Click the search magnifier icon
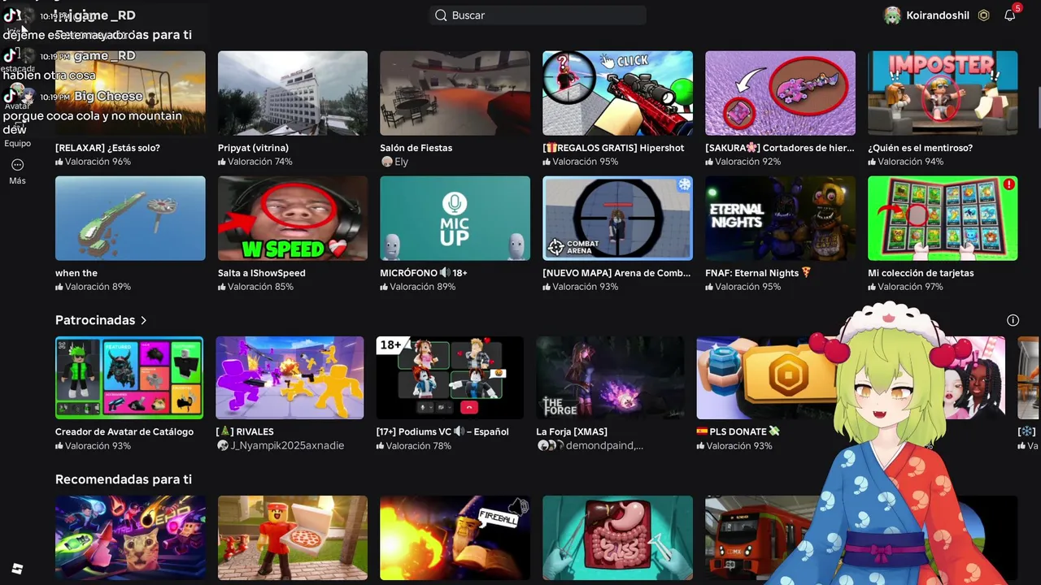1041x585 pixels. [x=441, y=15]
